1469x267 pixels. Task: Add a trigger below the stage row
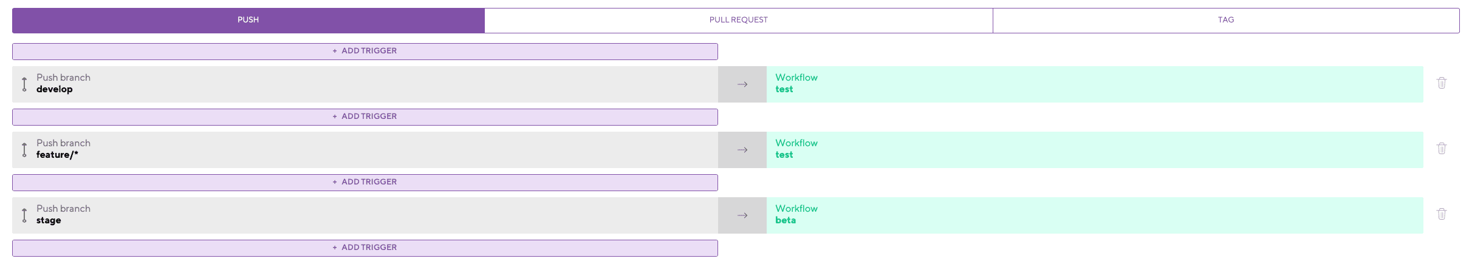[365, 248]
